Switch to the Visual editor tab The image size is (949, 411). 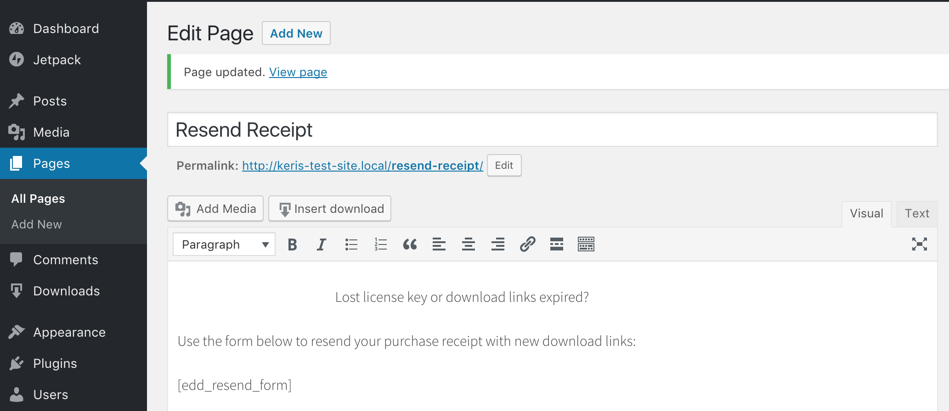[x=866, y=214]
